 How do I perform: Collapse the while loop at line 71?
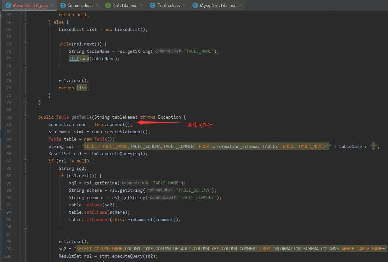click(25, 44)
